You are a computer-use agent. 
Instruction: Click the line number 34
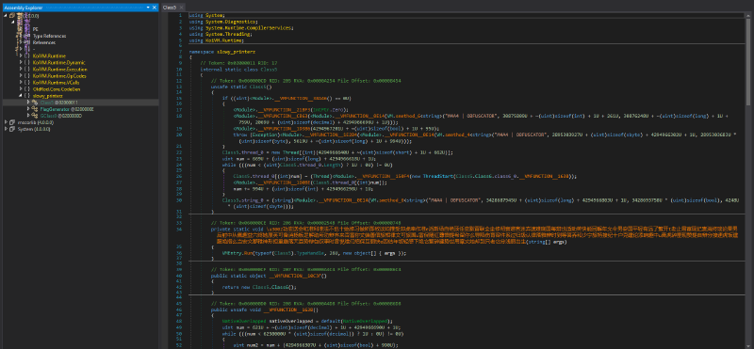click(x=179, y=229)
